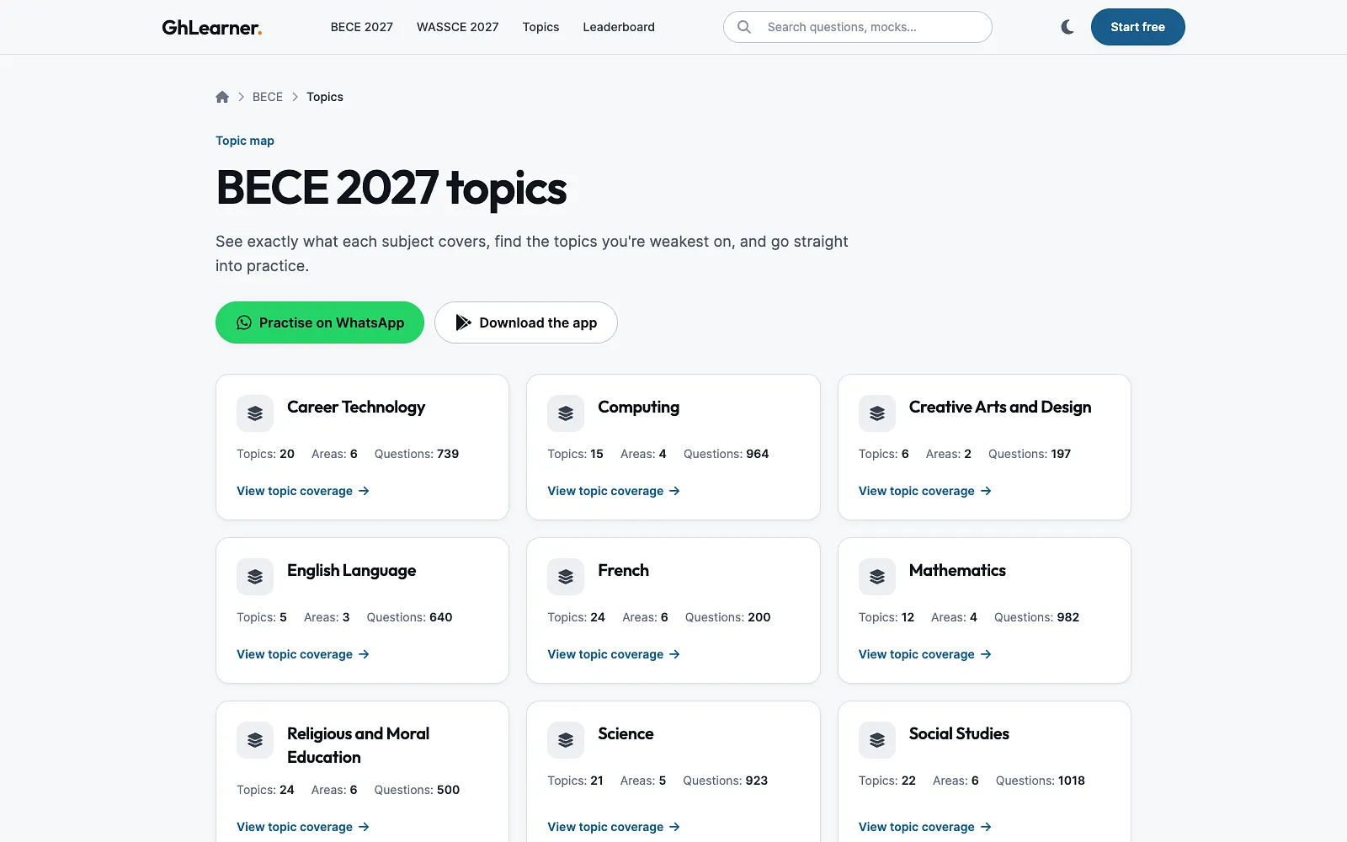The height and width of the screenshot is (842, 1347).
Task: Click the Computing stack icon
Action: 566,413
